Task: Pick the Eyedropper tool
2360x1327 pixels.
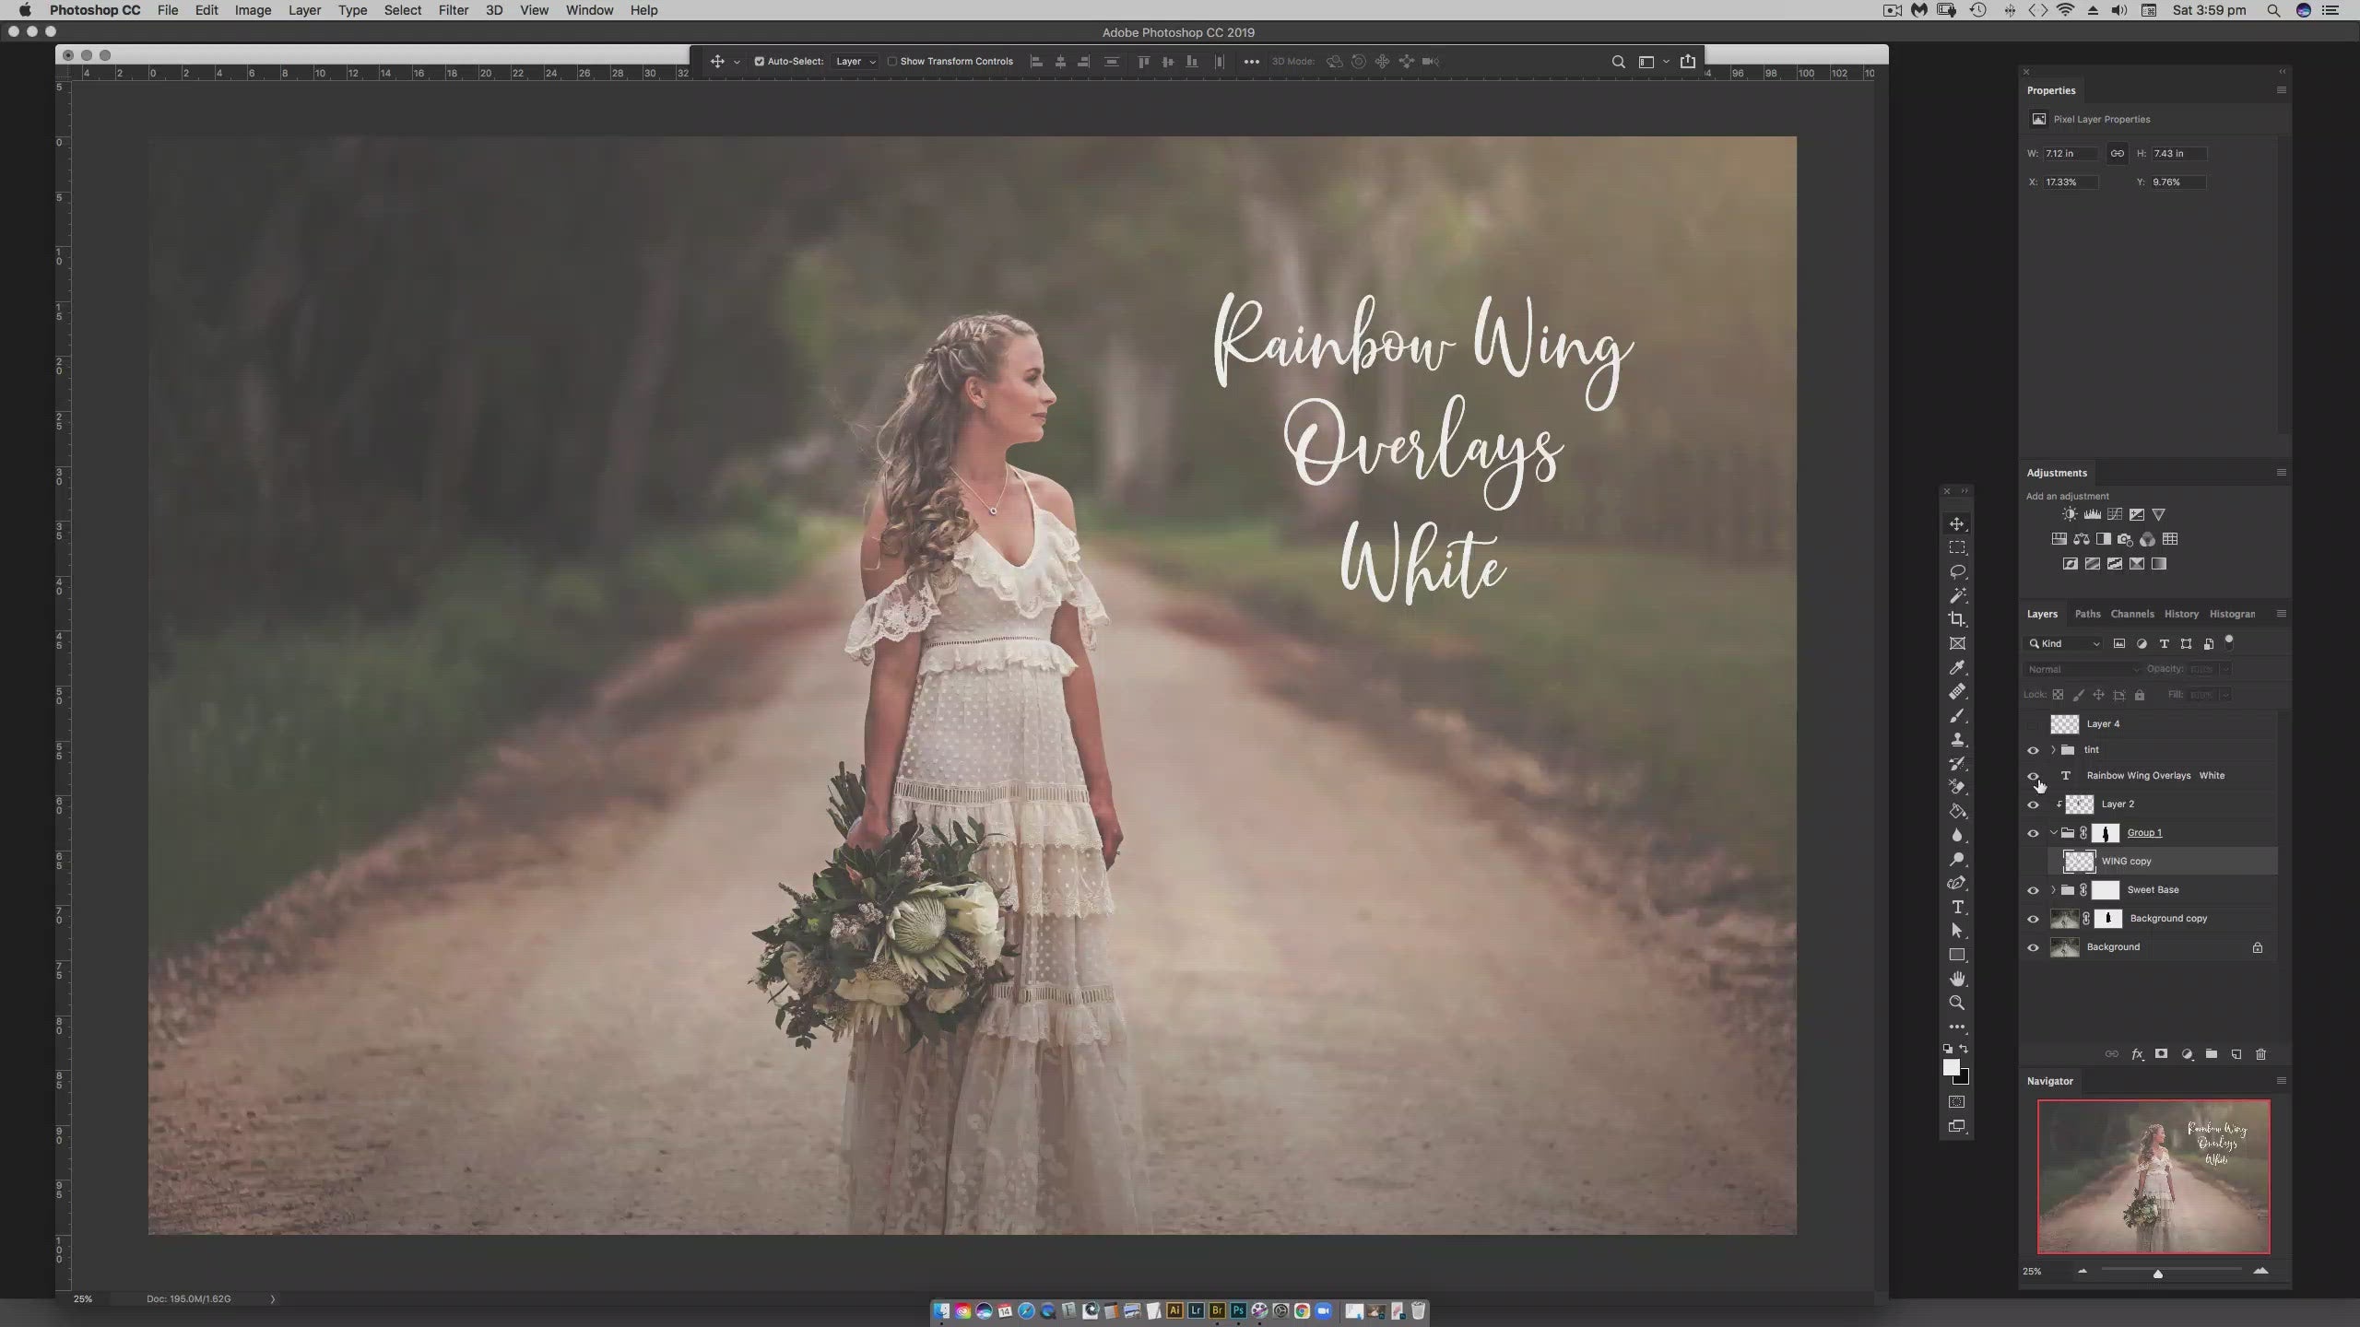Action: coord(1957,667)
